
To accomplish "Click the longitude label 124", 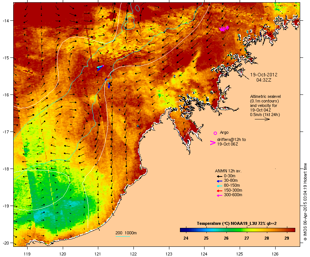I will (x=204, y=254).
